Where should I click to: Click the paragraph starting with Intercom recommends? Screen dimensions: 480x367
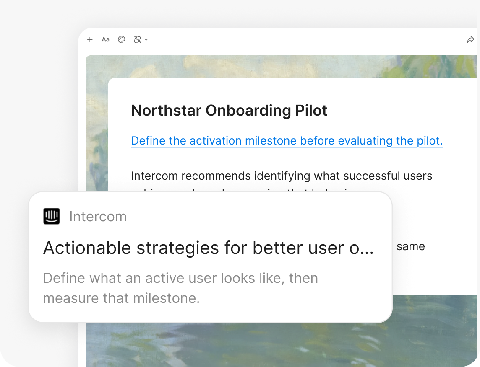[282, 176]
